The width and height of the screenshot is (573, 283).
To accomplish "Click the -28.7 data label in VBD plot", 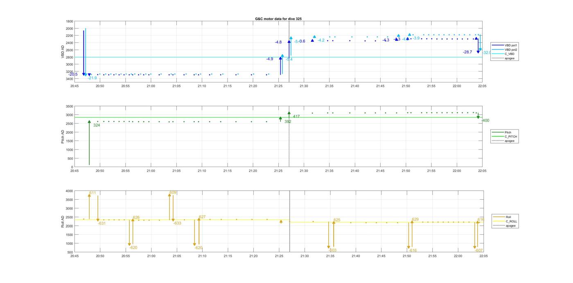I will 467,52.
